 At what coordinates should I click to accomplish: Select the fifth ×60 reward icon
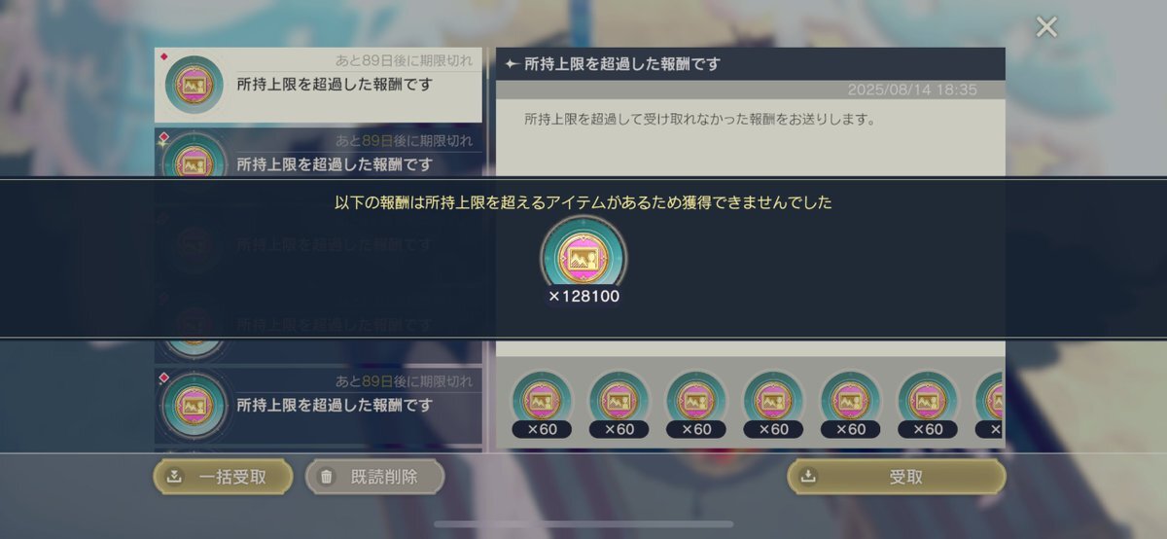[x=851, y=401]
